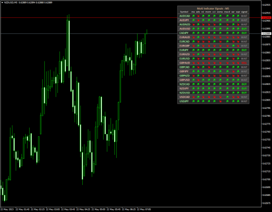Select the EURAUD symbol label
This screenshot has width=272, height=212.
click(x=185, y=37)
